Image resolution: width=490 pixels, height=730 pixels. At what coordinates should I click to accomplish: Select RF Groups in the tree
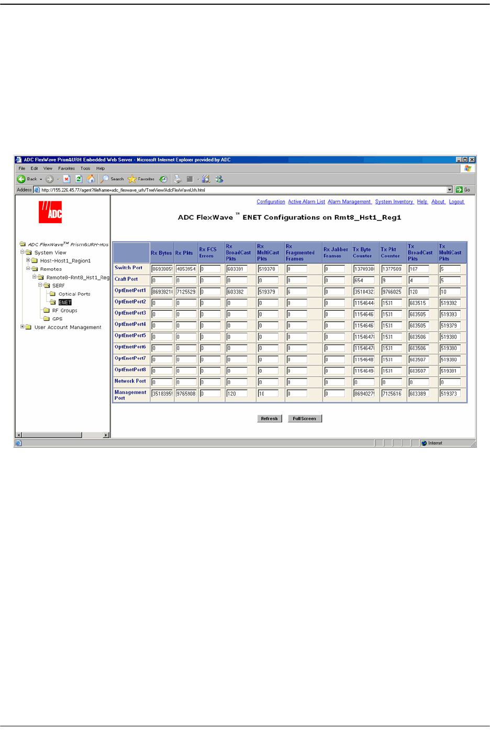coord(64,311)
